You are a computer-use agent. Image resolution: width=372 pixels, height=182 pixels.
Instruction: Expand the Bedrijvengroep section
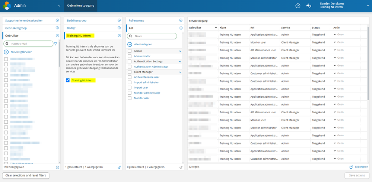(119, 20)
